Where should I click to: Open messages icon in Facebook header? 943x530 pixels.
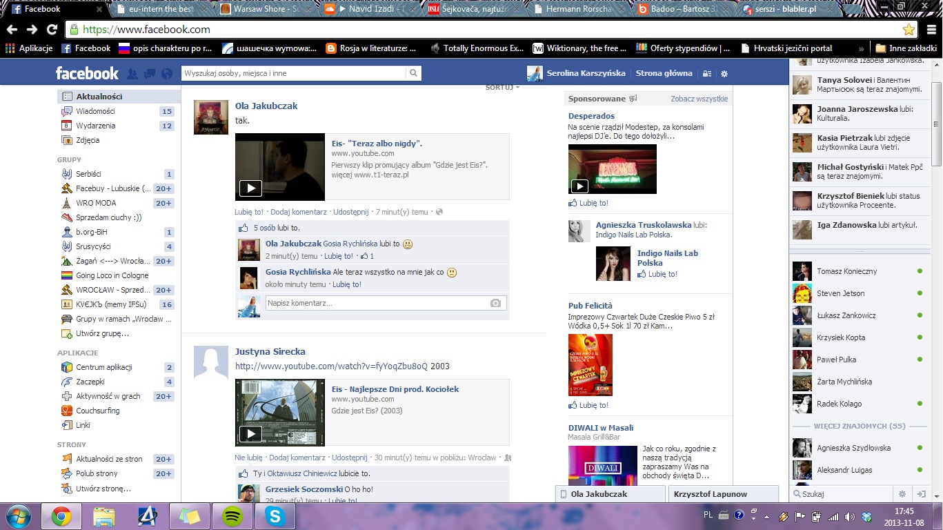coord(149,74)
